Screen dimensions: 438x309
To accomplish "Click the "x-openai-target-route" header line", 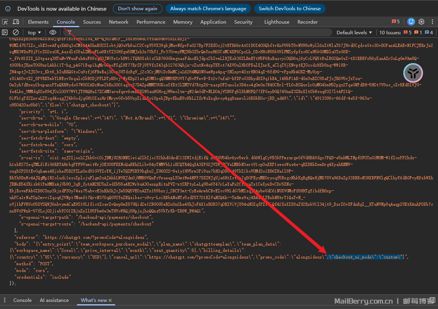I will click(86, 224).
